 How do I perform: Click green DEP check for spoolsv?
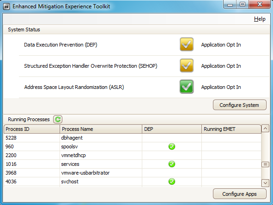coord(172,146)
